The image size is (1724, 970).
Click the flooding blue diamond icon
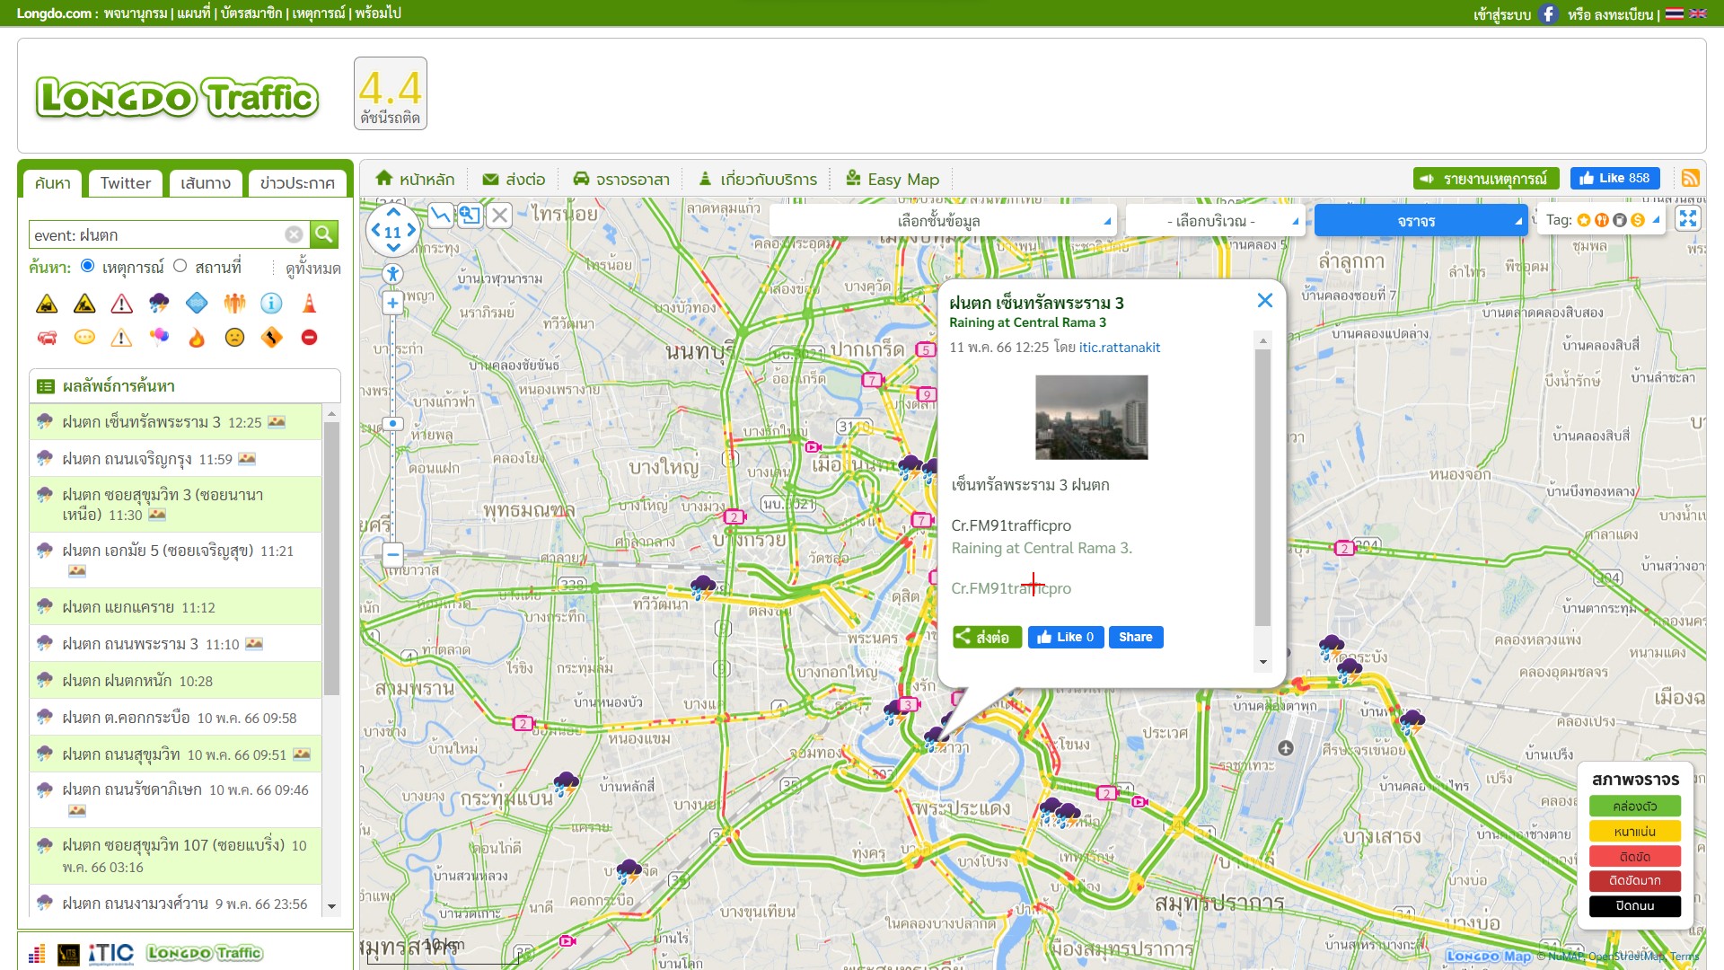[197, 304]
